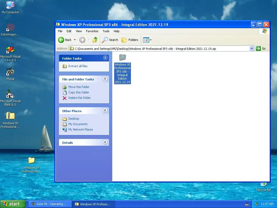This screenshot has height=208, width=277.
Task: Click the Address bar folder icon
Action: [x=71, y=48]
